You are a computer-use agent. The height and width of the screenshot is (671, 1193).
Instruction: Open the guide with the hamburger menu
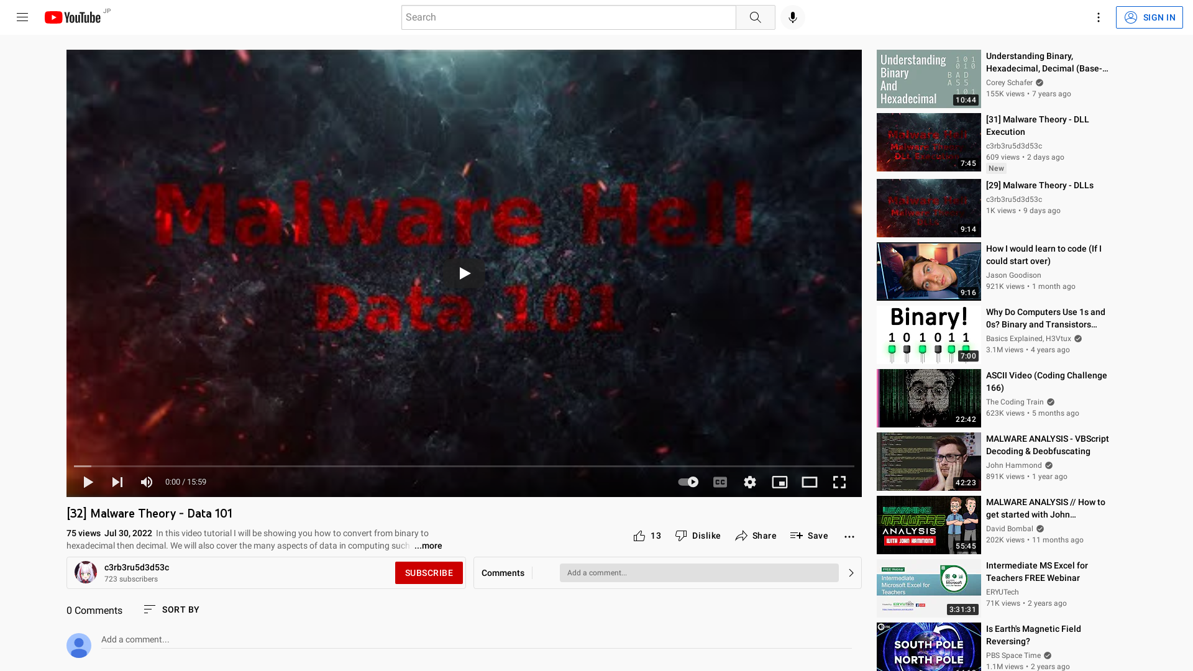[22, 17]
